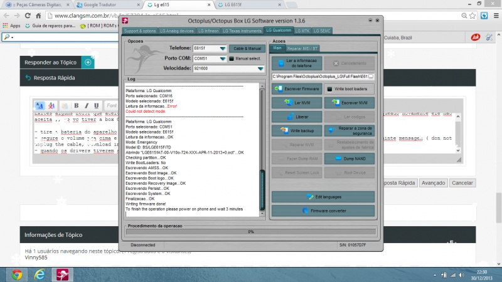Click Write backup button
Screen dimensions: 502x282
click(297, 131)
